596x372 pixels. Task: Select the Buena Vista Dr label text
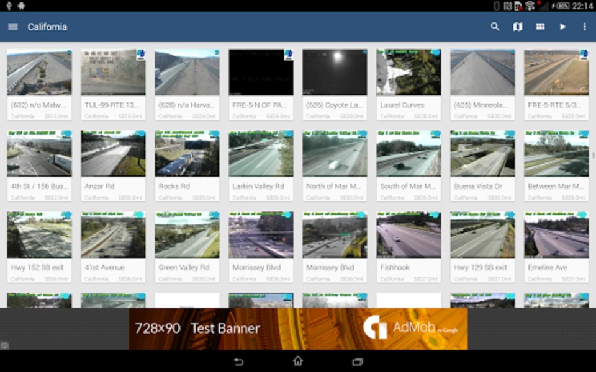(478, 187)
